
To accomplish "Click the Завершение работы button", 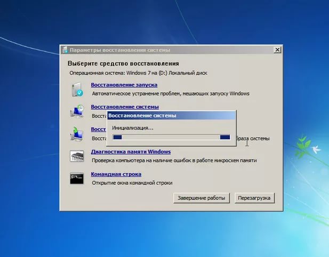I will tap(202, 198).
